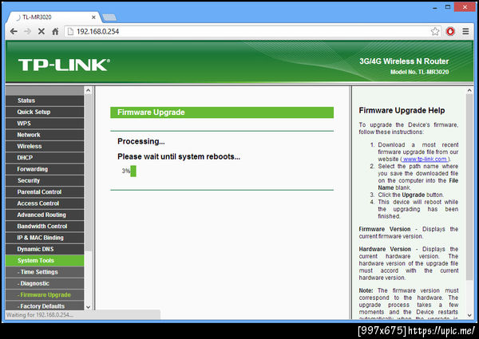Open the browser home page icon
The width and height of the screenshot is (479, 339).
point(55,31)
